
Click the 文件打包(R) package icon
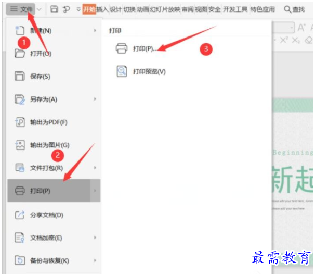click(x=20, y=168)
